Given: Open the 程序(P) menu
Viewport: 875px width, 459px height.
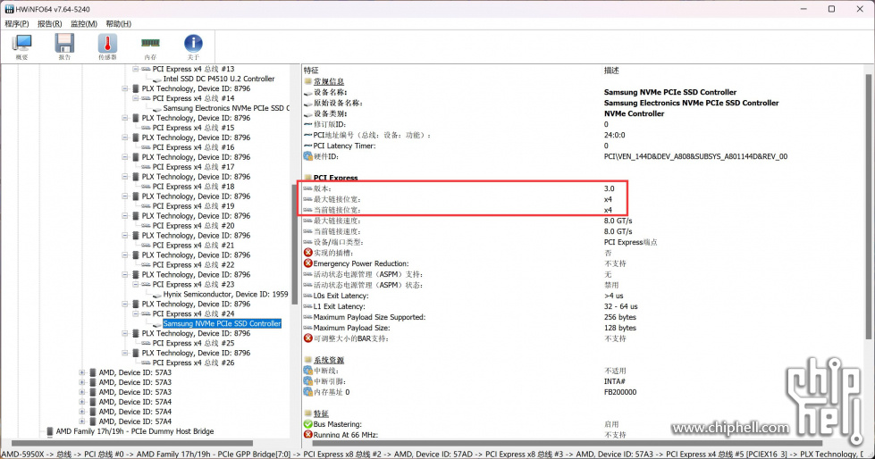Looking at the screenshot, I should pos(17,24).
